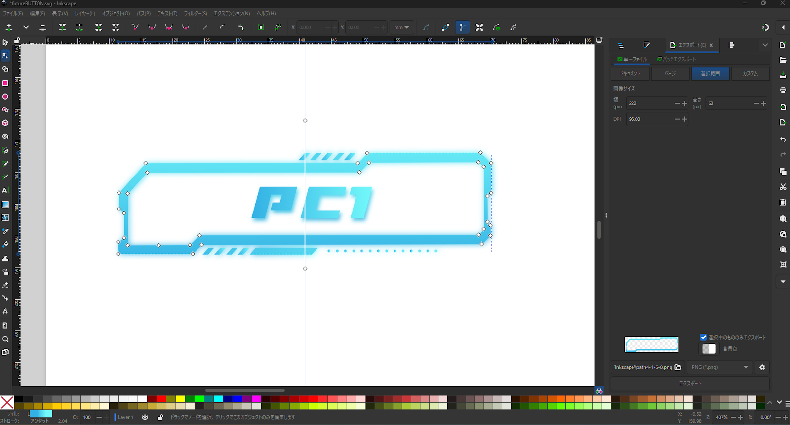The height and width of the screenshot is (425, 790).
Task: Toggle current layer lock icon
Action: (160, 417)
